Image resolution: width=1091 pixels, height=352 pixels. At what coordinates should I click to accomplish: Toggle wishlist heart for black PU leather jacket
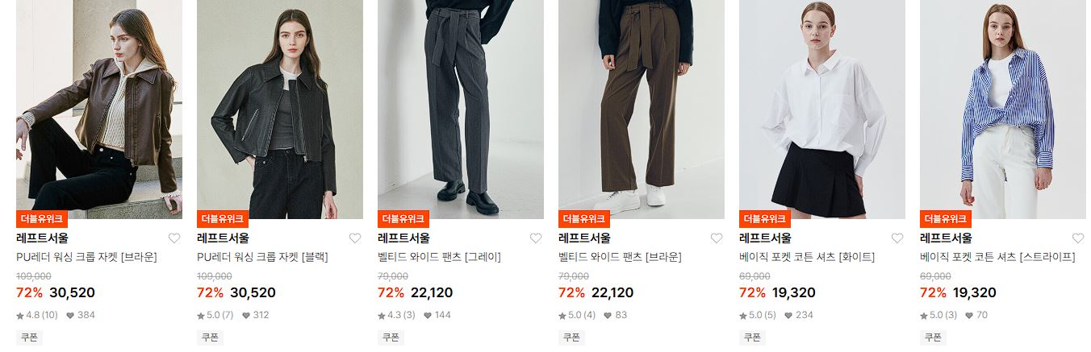click(x=355, y=238)
